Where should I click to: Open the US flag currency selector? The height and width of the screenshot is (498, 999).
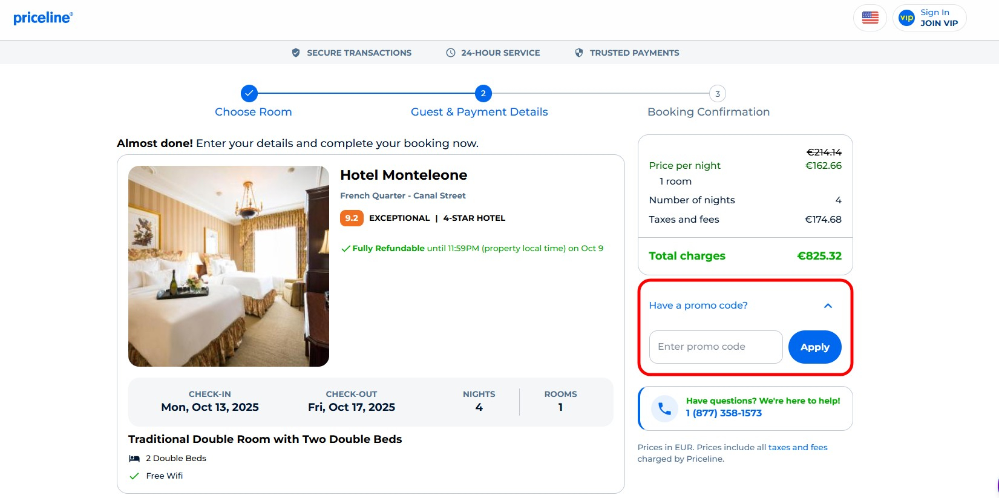pyautogui.click(x=870, y=18)
